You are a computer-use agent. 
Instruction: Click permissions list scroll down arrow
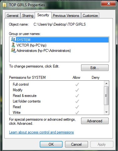106,112
